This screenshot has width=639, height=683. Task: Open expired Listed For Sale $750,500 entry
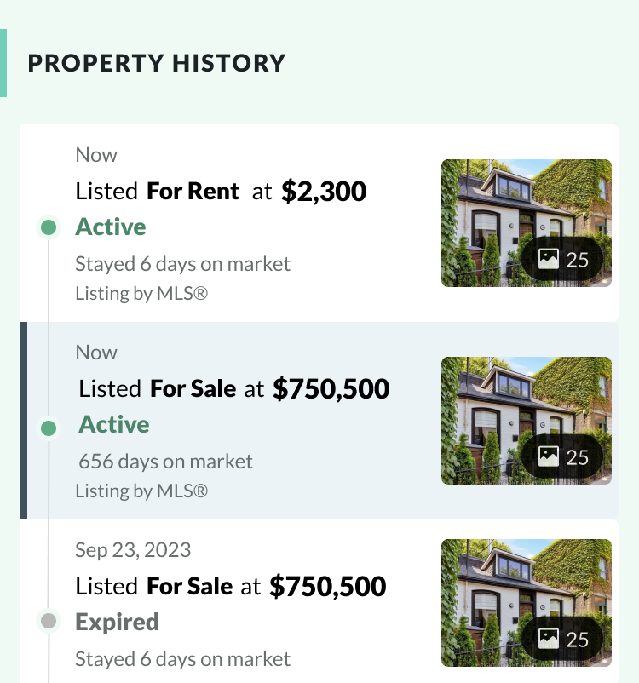[x=231, y=586]
